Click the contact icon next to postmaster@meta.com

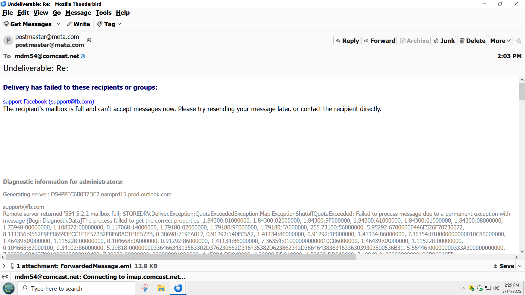pyautogui.click(x=89, y=40)
